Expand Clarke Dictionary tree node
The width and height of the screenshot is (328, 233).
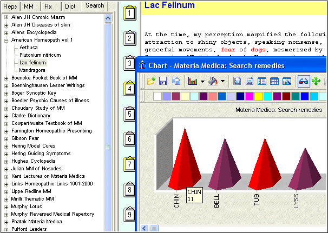pos(6,116)
